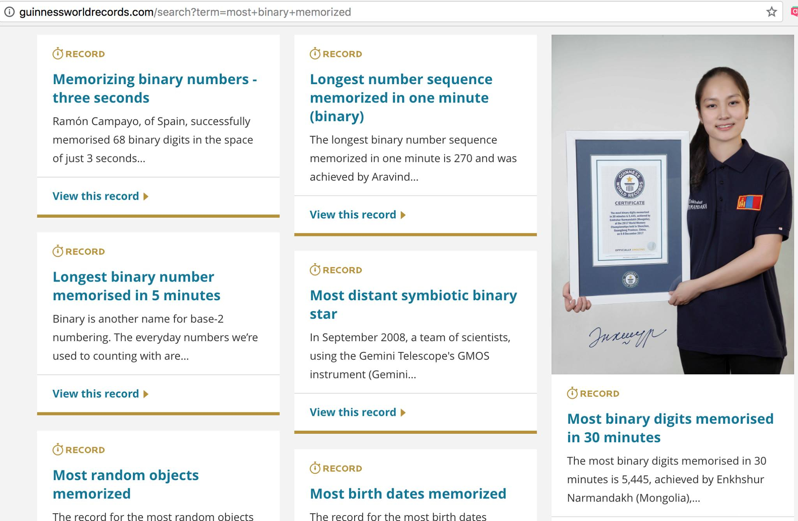Screen dimensions: 798x521
Task: Click arrow next to Ramón Campayo record link
Action: click(x=146, y=196)
